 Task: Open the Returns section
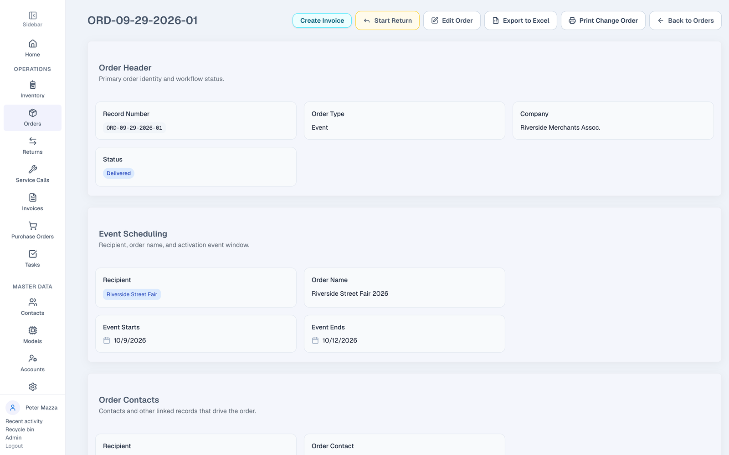click(x=32, y=146)
